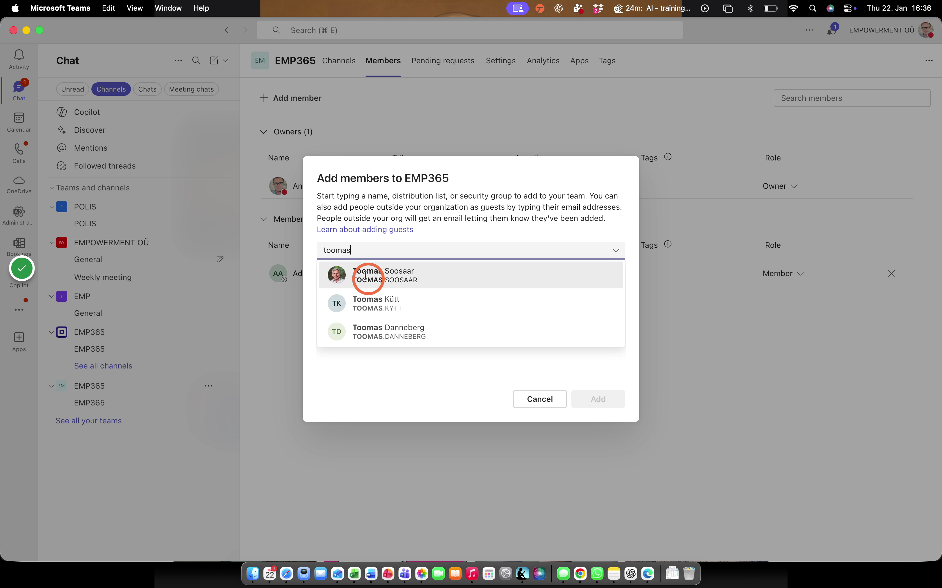The height and width of the screenshot is (588, 942).
Task: Switch to the Channels tab of EMP365
Action: tap(339, 61)
